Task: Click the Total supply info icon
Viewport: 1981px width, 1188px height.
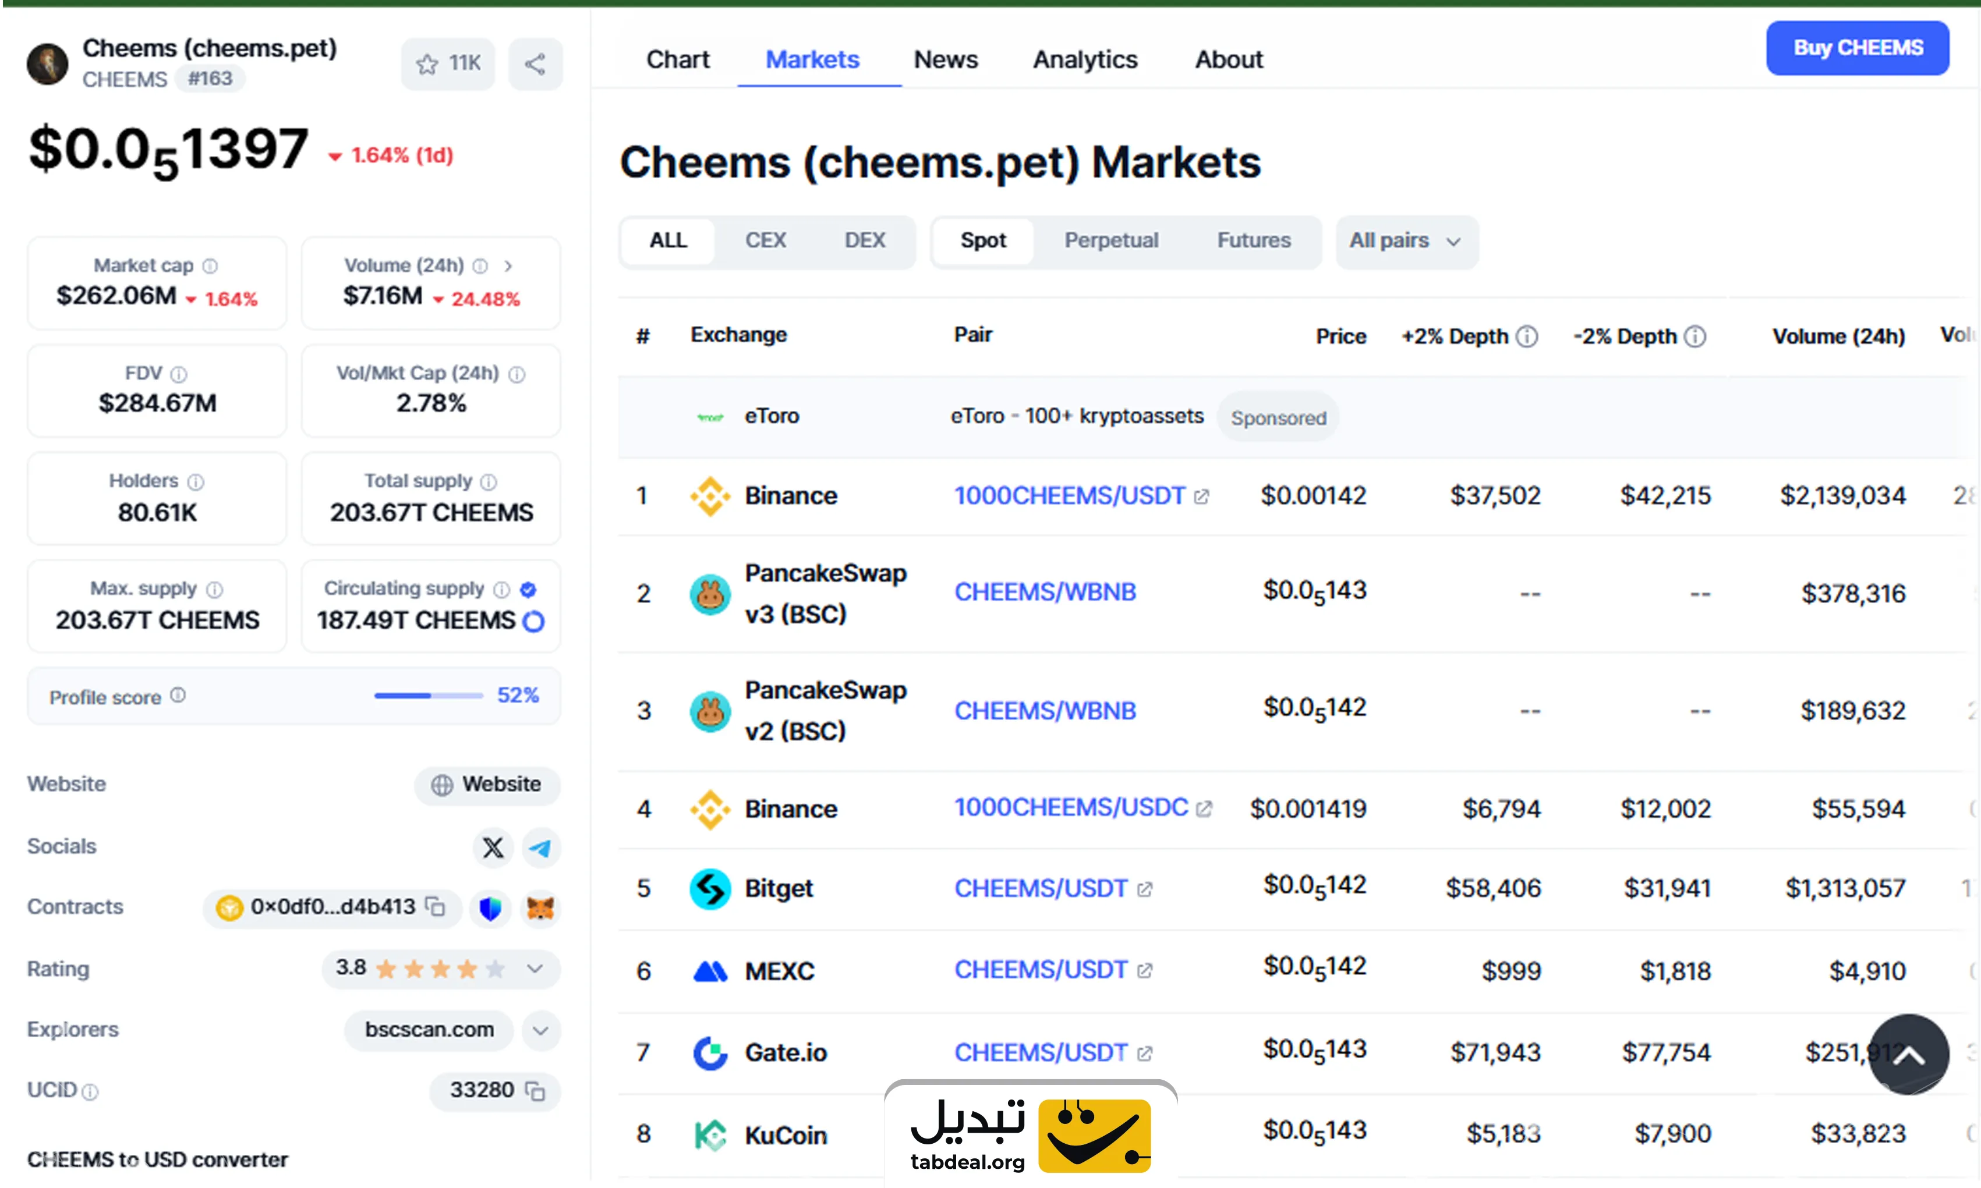Action: click(489, 482)
